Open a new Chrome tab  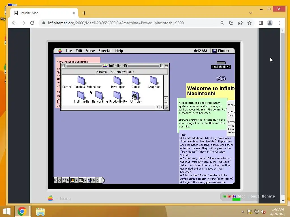coord(84,13)
